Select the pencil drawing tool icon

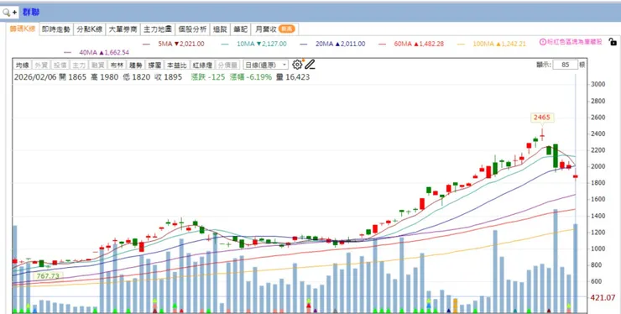[310, 65]
